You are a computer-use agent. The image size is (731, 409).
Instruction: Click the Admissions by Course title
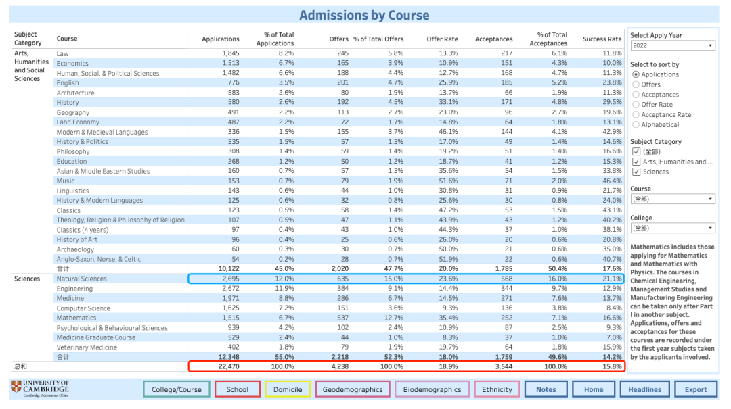pos(364,15)
